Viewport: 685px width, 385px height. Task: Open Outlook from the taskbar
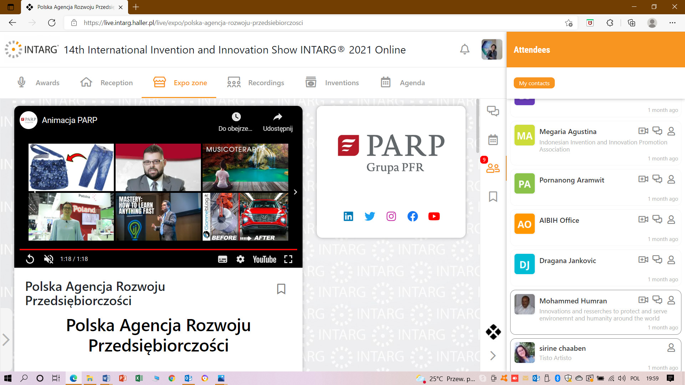click(x=188, y=378)
